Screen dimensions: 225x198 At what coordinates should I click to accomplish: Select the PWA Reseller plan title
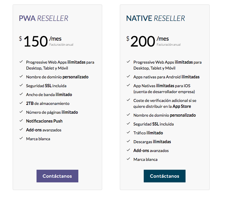(x=44, y=18)
